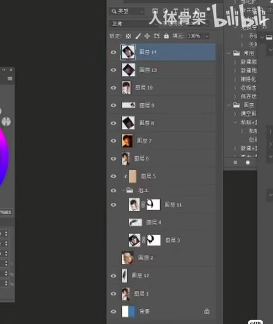
Task: Click the 图层 2 thumbnail
Action: [x=128, y=258]
